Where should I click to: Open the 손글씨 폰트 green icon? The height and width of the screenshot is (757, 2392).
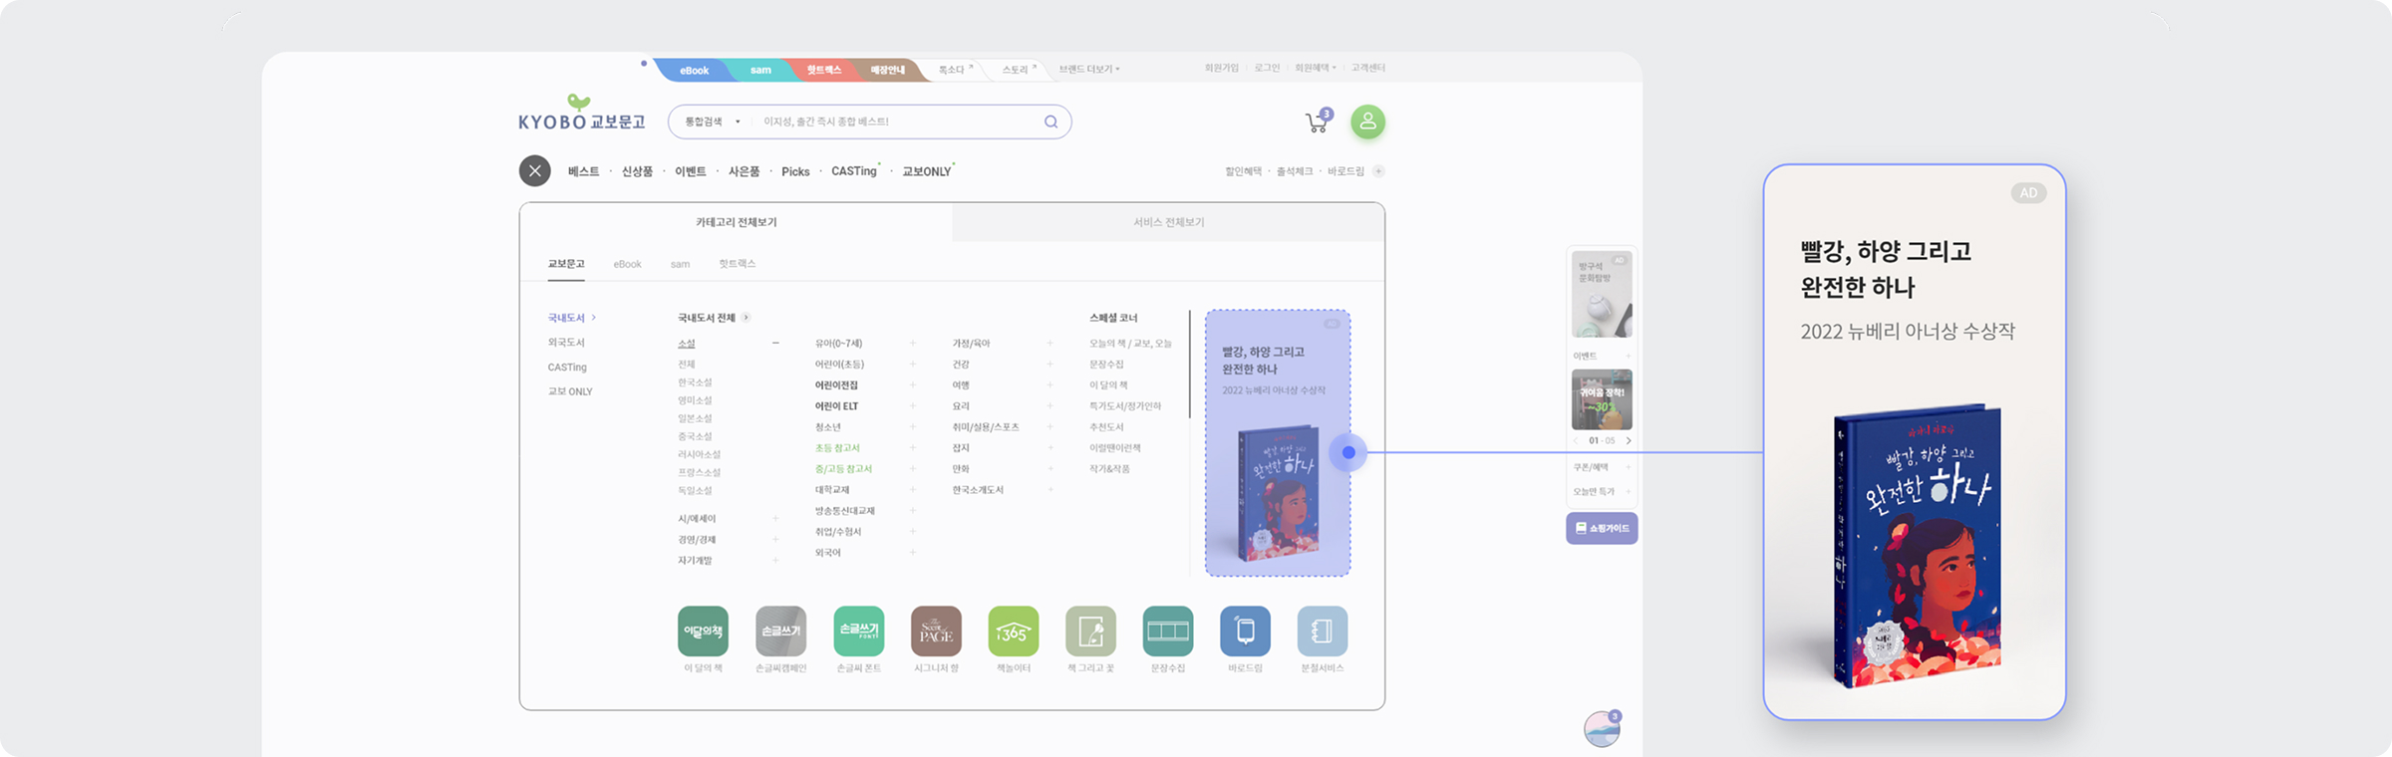coord(858,631)
